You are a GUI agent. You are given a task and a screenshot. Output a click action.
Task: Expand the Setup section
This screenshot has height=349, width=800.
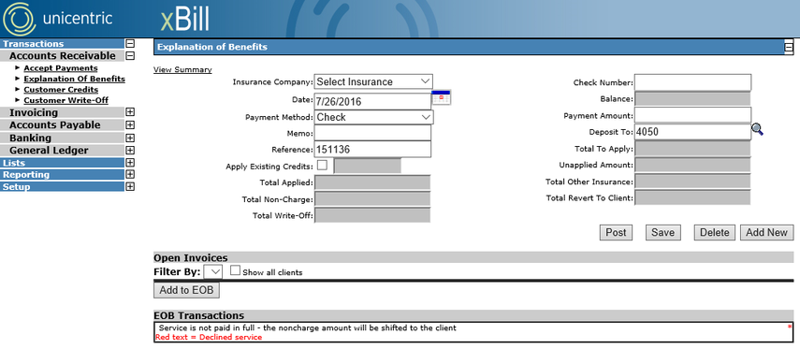(x=130, y=187)
